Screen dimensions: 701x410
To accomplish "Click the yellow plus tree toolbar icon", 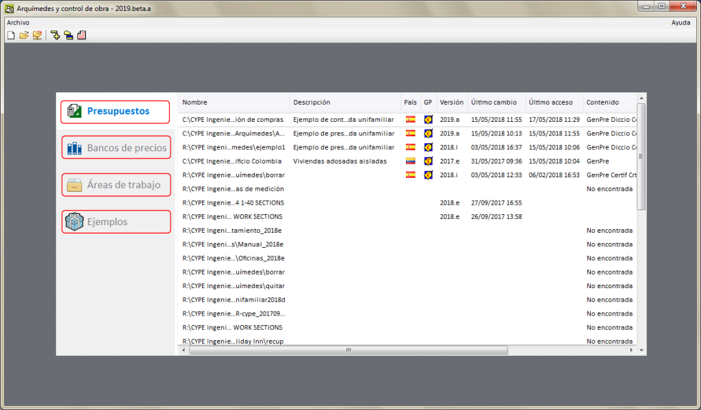I will [x=55, y=36].
